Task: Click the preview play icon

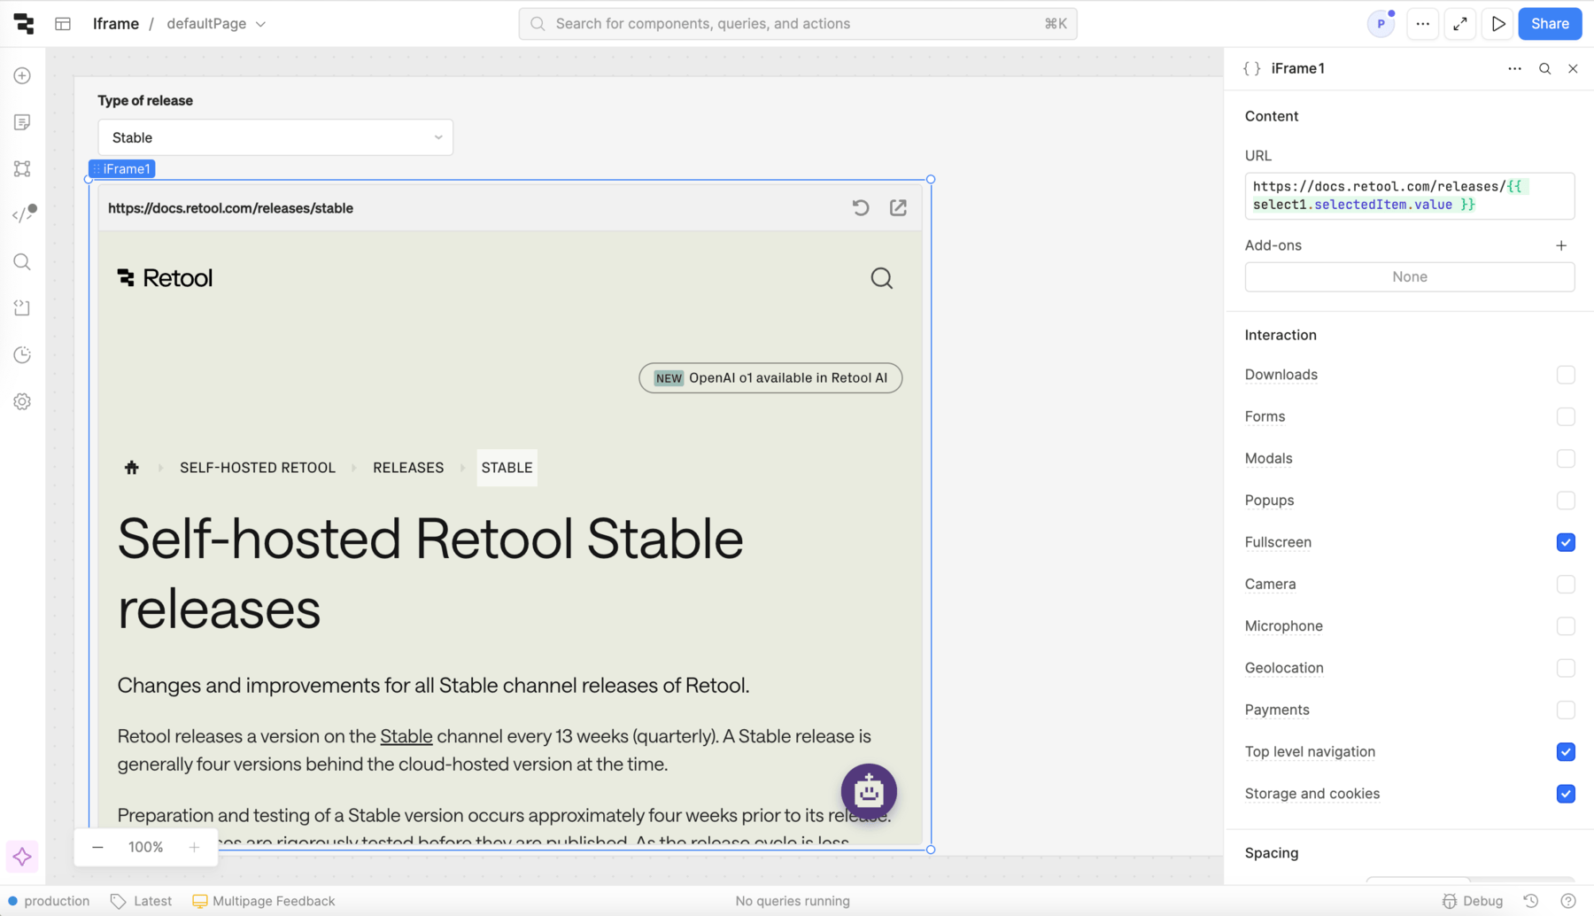Action: [x=1498, y=24]
